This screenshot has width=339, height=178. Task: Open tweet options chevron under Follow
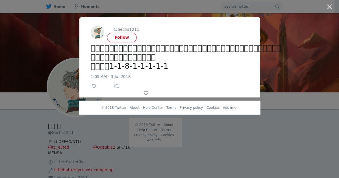click(114, 45)
